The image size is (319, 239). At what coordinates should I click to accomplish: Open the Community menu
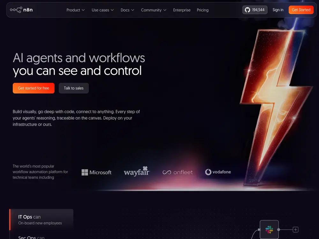tap(154, 10)
